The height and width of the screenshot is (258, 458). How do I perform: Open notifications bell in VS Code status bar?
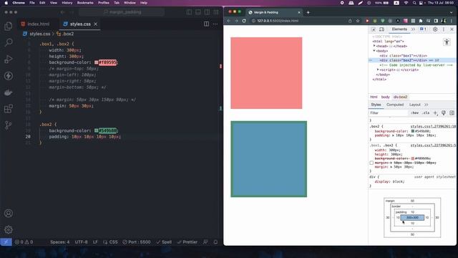[x=215, y=242]
